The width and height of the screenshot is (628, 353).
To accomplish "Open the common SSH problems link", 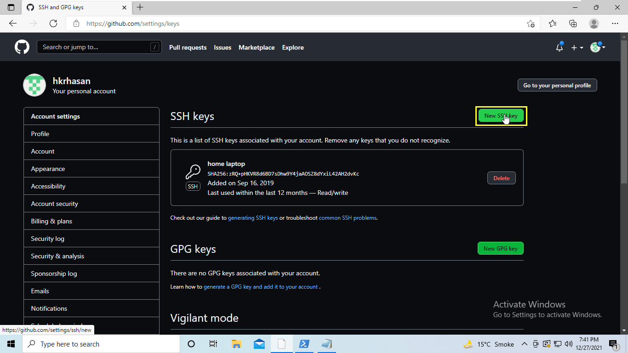I will tap(348, 218).
